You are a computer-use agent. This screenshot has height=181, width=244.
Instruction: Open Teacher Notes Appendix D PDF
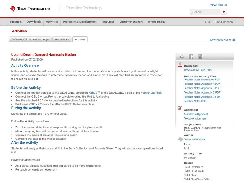coord(202,97)
